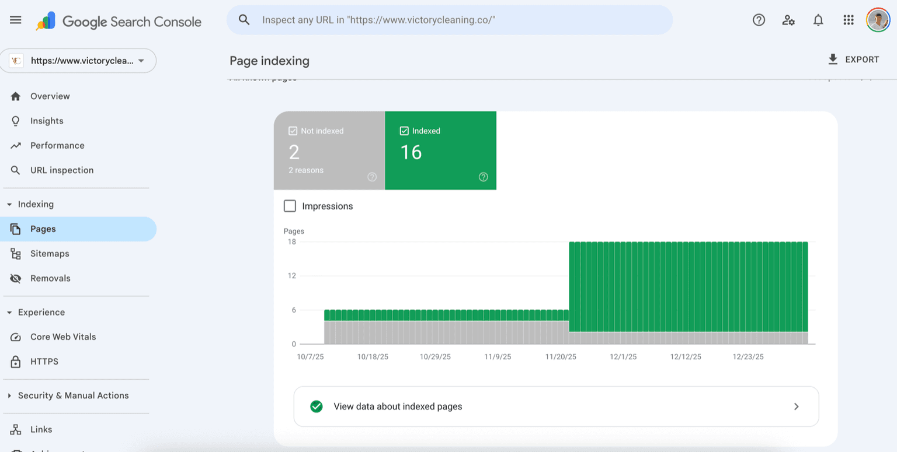Open the hamburger main menu

click(16, 20)
